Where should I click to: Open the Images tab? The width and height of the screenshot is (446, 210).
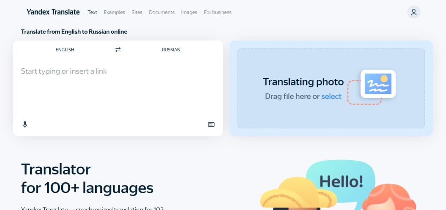tap(189, 12)
